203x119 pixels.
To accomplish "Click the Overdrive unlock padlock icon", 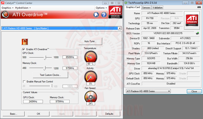I will [25, 42].
